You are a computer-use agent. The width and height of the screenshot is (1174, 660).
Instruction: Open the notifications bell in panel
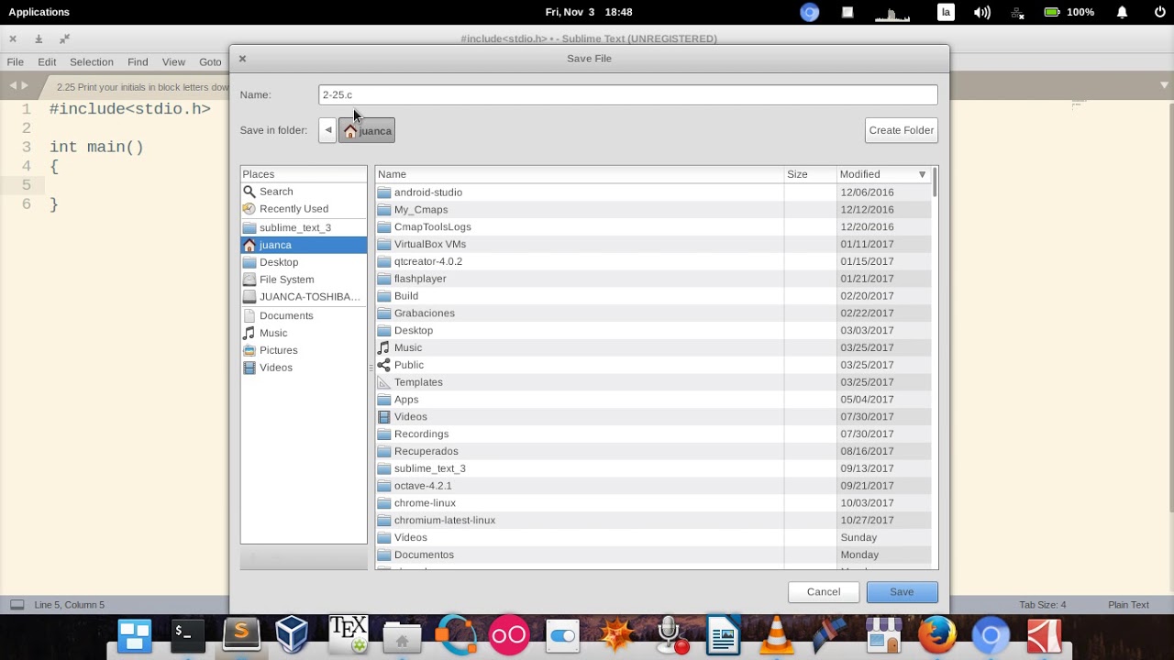1122,12
